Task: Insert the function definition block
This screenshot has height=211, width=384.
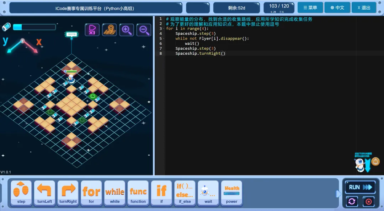Action: pos(138,193)
